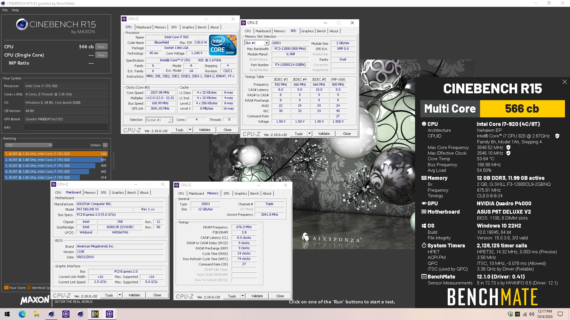Switch to Bench tab in CPU-Z CPU window

pyautogui.click(x=202, y=27)
